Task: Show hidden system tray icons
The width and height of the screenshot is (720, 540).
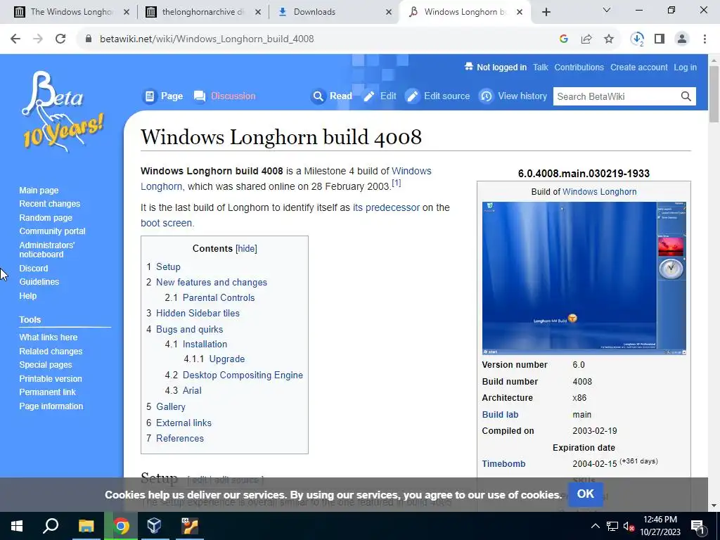Action: 595,526
